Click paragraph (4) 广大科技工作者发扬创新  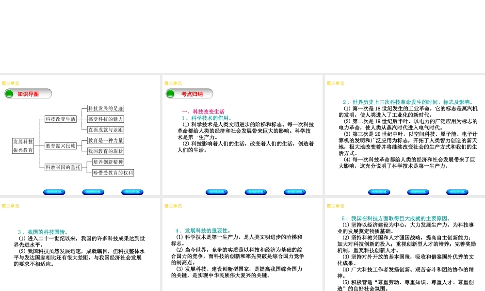(405, 273)
